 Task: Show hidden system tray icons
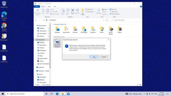144,94
